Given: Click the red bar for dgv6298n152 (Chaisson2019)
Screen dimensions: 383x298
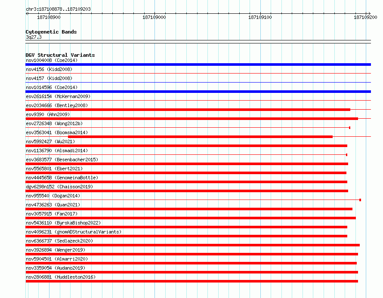Looking at the screenshot, I should 187,191.
